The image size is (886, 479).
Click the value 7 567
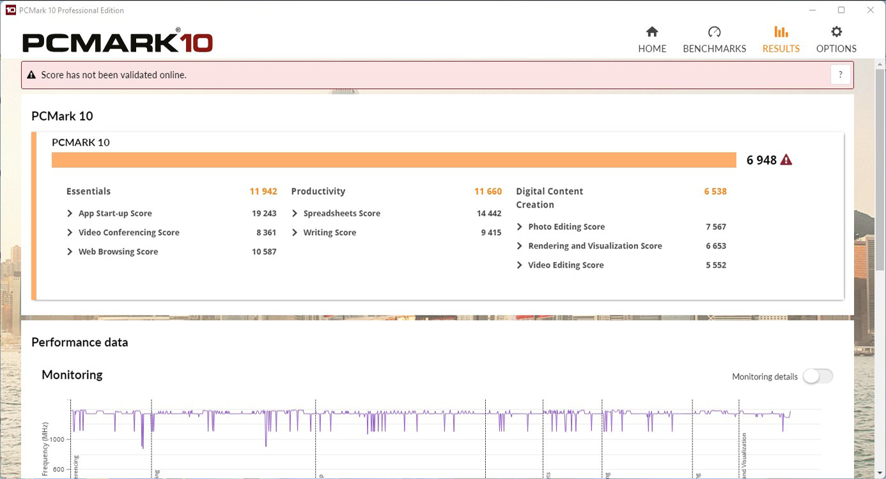click(716, 227)
